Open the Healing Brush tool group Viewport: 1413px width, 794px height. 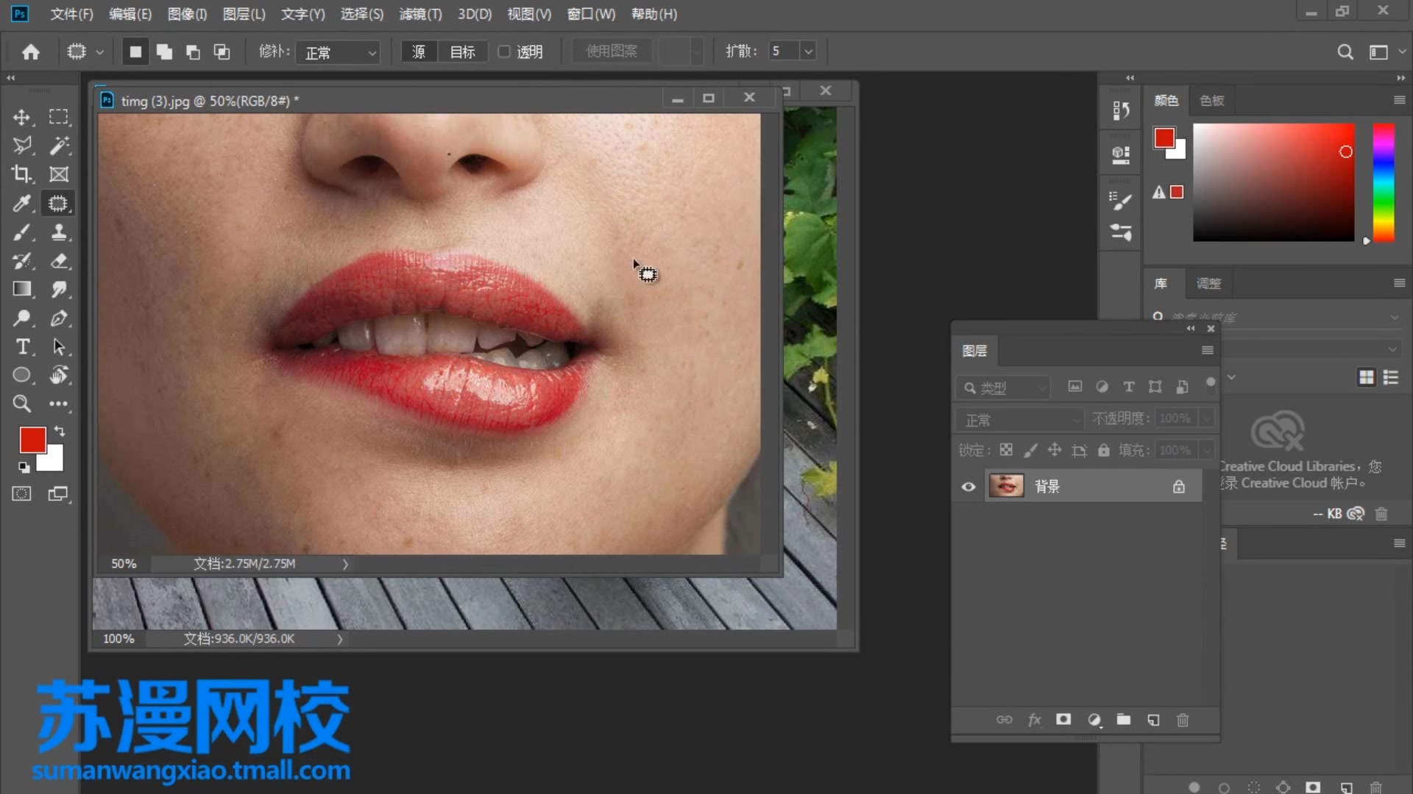[x=59, y=203]
